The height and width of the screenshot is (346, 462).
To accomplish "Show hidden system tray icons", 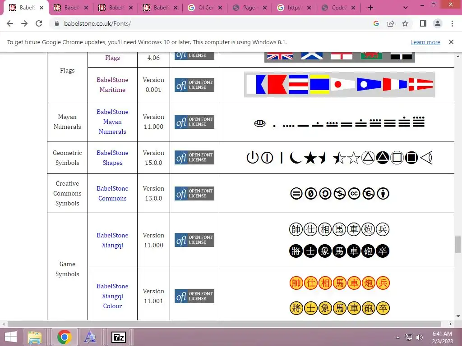I will pos(398,337).
